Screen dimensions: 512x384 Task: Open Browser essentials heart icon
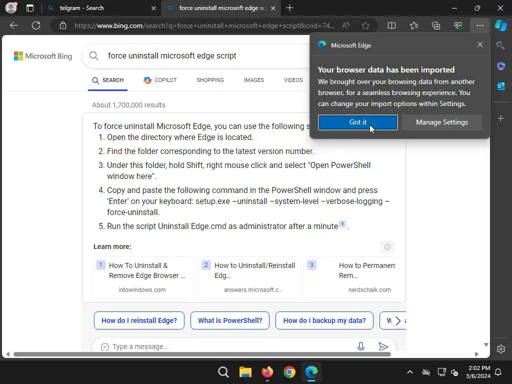(458, 25)
